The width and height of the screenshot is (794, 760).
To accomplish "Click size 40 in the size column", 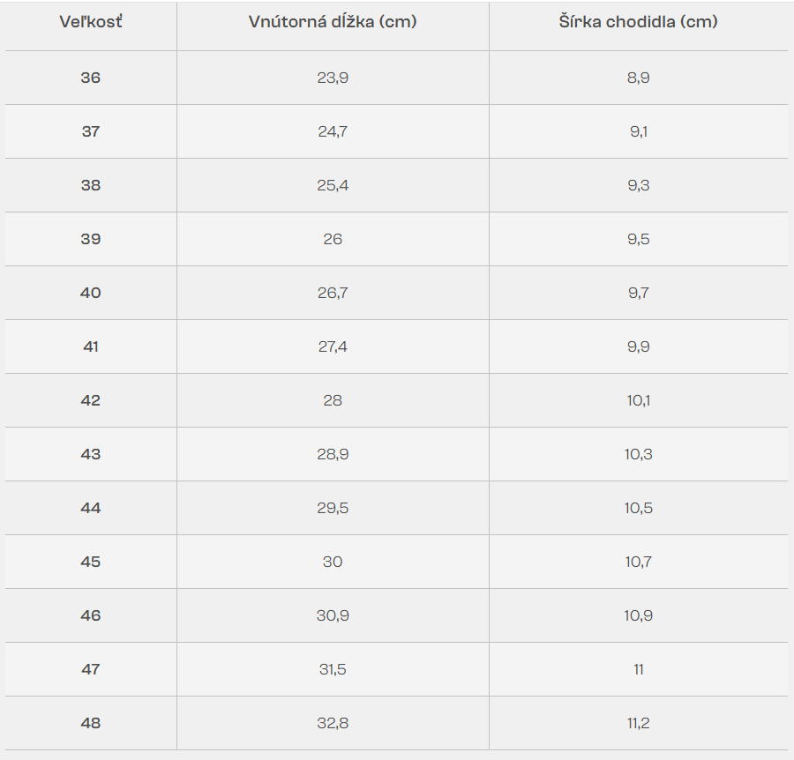I will point(91,293).
